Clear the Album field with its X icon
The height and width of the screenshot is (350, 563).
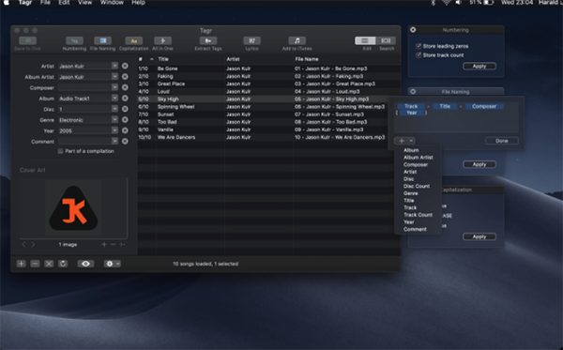(x=125, y=99)
